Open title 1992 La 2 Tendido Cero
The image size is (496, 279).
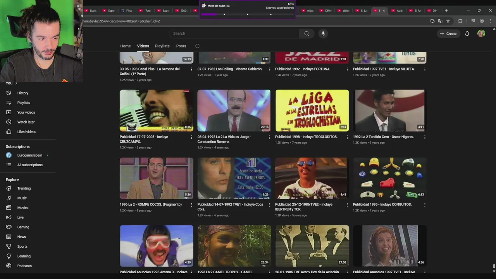coord(383,137)
